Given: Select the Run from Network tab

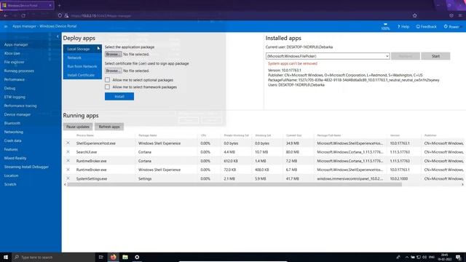Looking at the screenshot, I should pyautogui.click(x=82, y=66).
